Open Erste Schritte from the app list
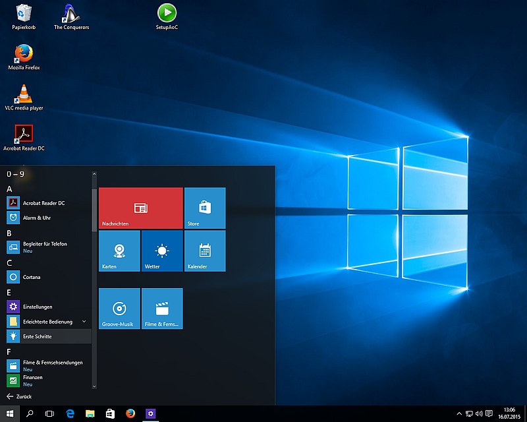The image size is (527, 422). click(49, 336)
